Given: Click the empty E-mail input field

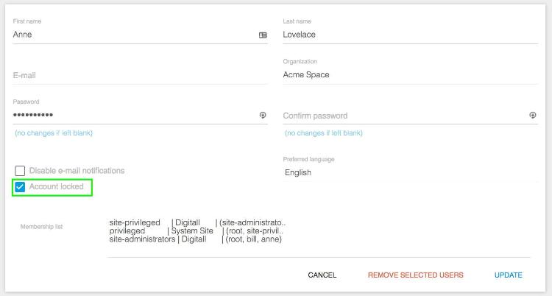Looking at the screenshot, I should tap(140, 75).
